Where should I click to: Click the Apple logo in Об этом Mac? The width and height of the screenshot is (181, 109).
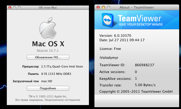tap(48, 28)
